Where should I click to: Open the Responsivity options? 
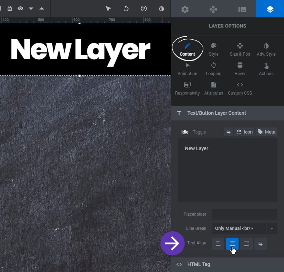point(187,89)
